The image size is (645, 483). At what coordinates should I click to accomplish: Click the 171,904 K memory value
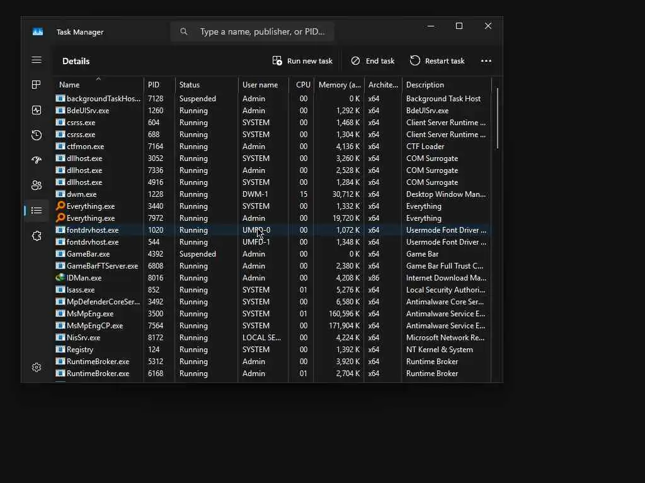(x=345, y=325)
